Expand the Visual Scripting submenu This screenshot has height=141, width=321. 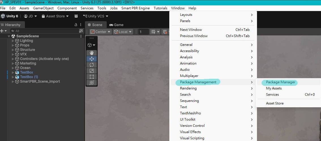tap(213, 138)
